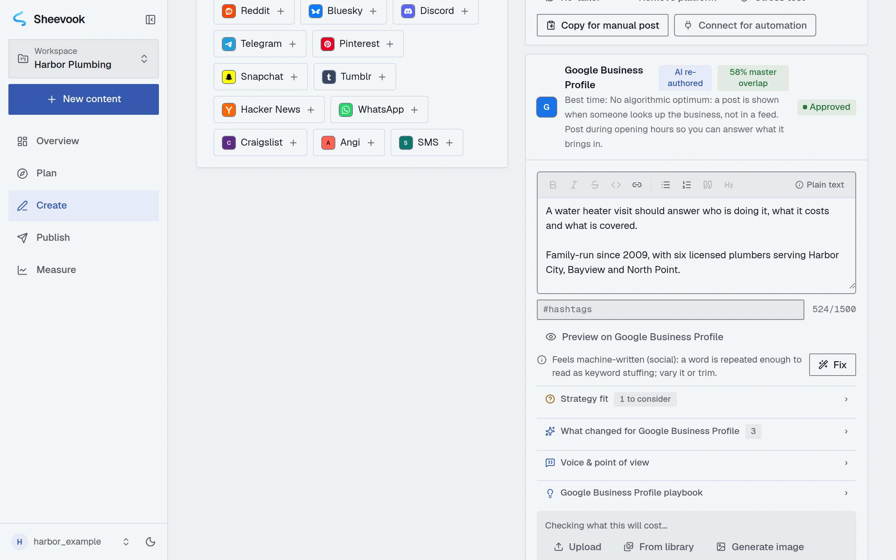This screenshot has width=896, height=560.
Task: Add Bluesky platform
Action: point(343,11)
